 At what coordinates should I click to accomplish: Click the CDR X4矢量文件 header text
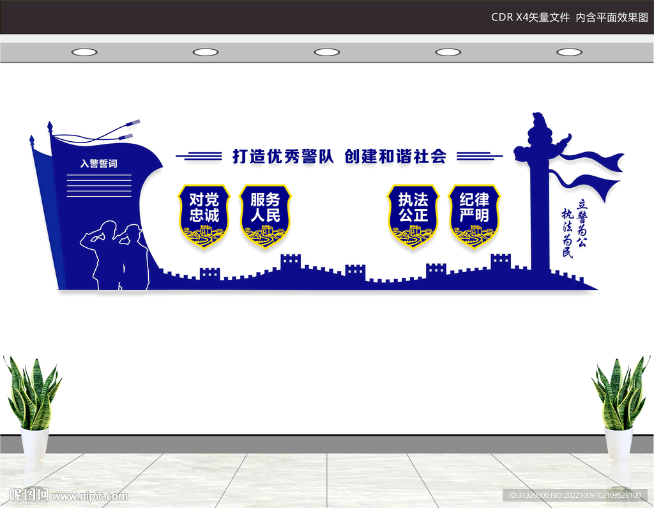(531, 17)
